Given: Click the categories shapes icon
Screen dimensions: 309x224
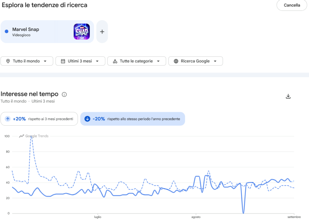Looking at the screenshot, I should pos(115,61).
